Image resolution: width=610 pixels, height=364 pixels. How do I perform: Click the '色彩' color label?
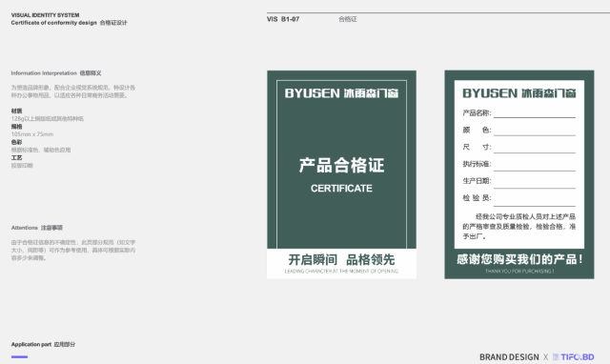tap(17, 142)
